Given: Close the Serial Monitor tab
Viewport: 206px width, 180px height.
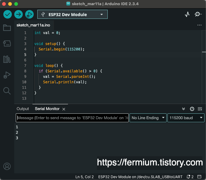Looking at the screenshot, I should pyautogui.click(x=64, y=109).
